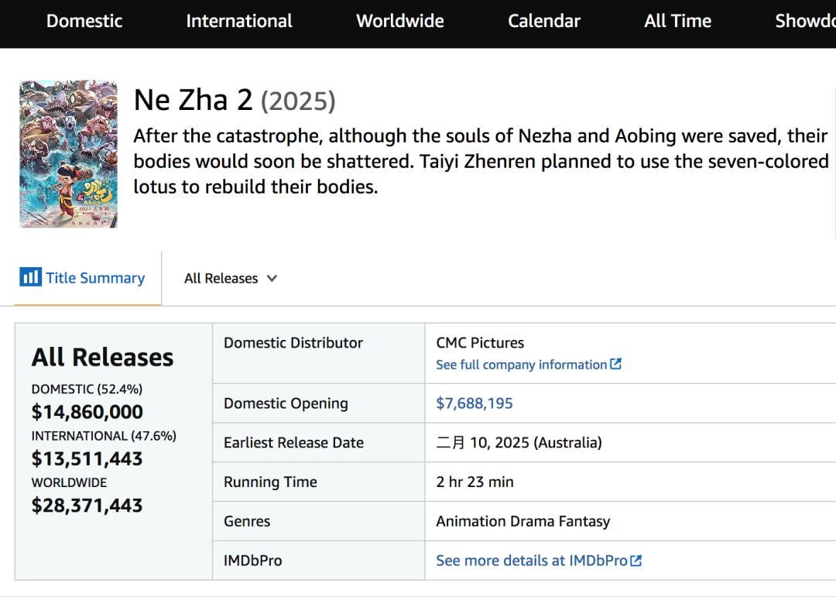
Task: Click the worldwide total $28,371,443
Action: [87, 506]
